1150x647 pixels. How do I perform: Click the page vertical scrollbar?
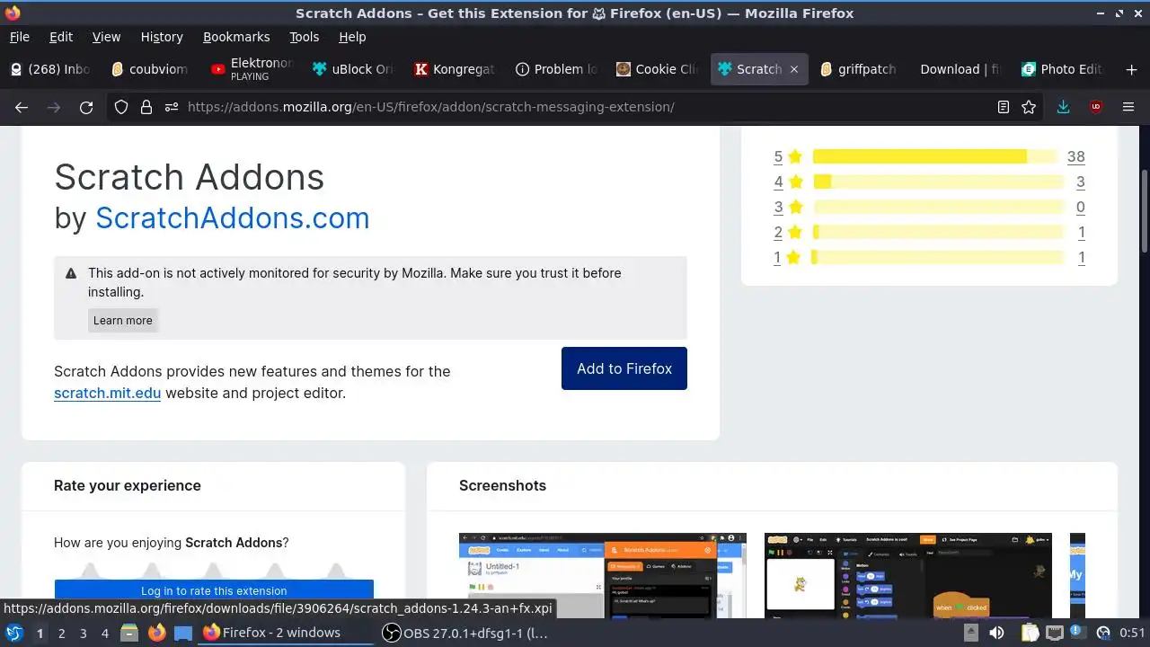point(1145,211)
